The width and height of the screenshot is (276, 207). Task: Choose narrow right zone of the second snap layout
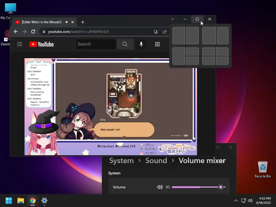(223, 36)
